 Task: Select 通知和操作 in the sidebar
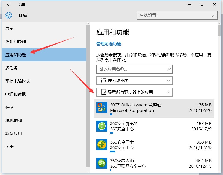pyautogui.click(x=44, y=42)
